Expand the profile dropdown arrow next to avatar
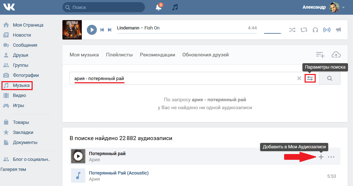The width and height of the screenshot is (353, 186). pos(343,8)
